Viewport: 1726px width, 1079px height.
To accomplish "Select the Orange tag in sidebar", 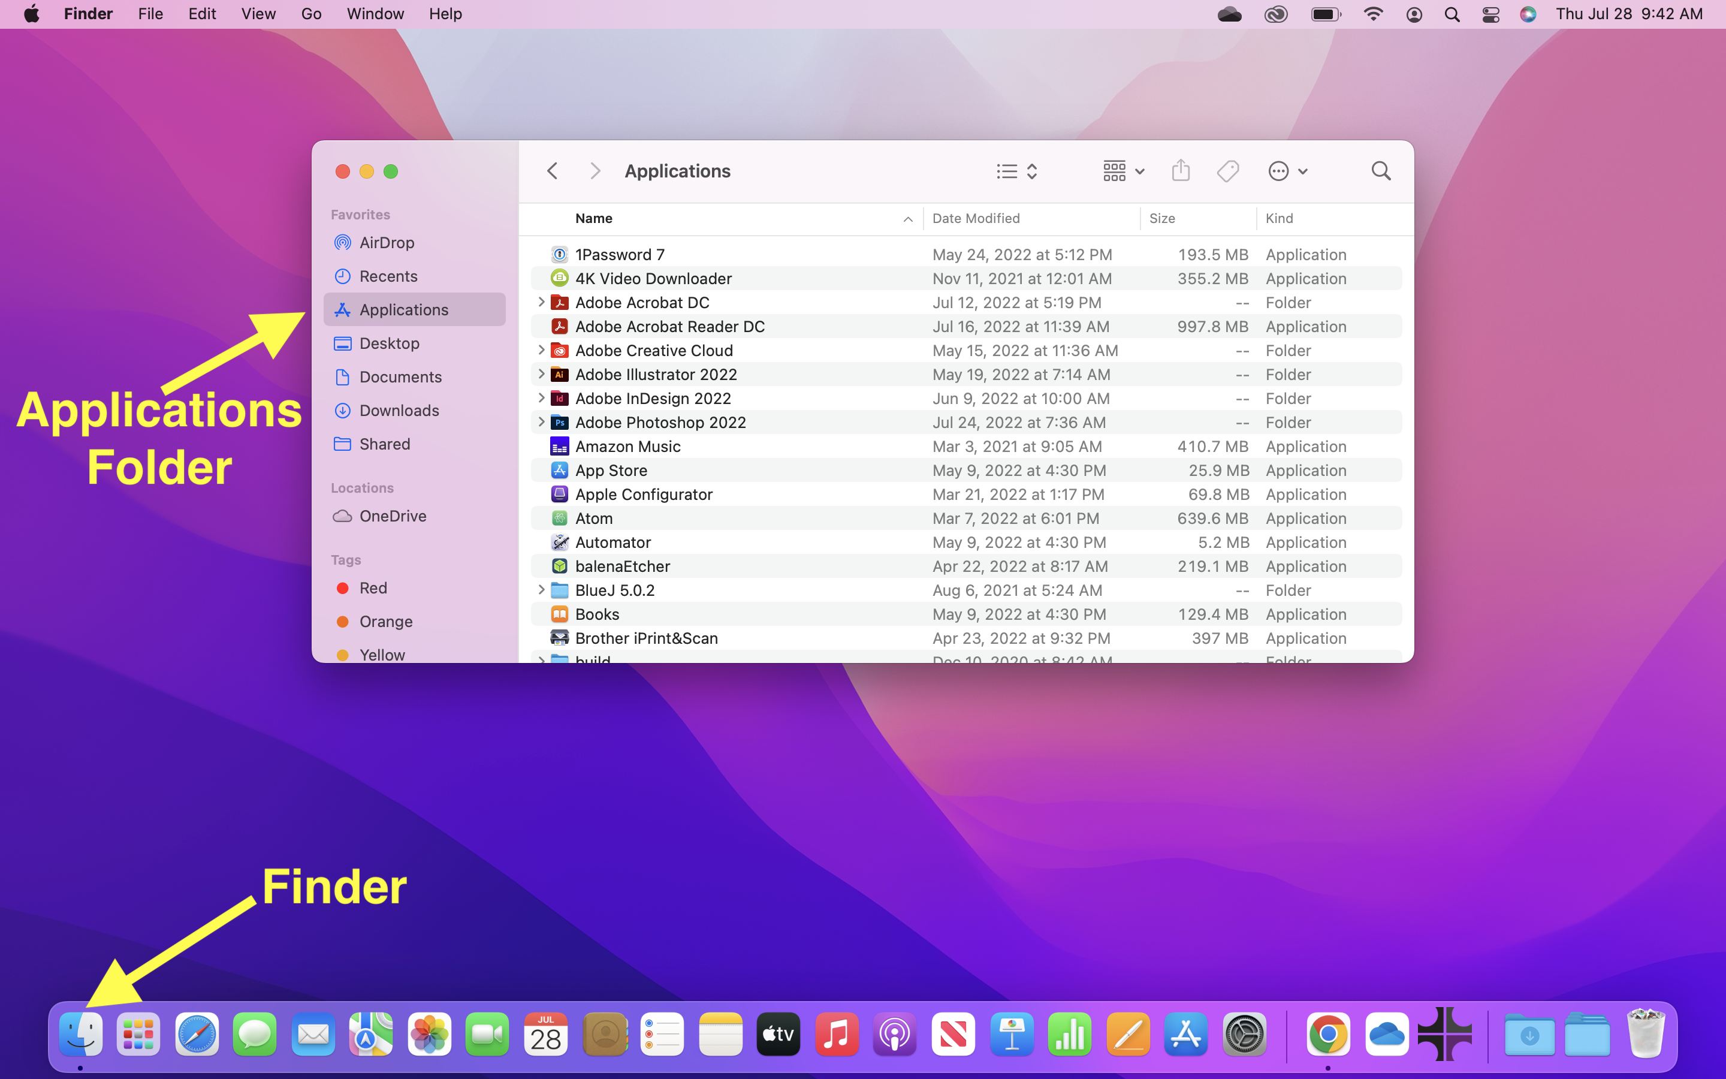I will 414,622.
